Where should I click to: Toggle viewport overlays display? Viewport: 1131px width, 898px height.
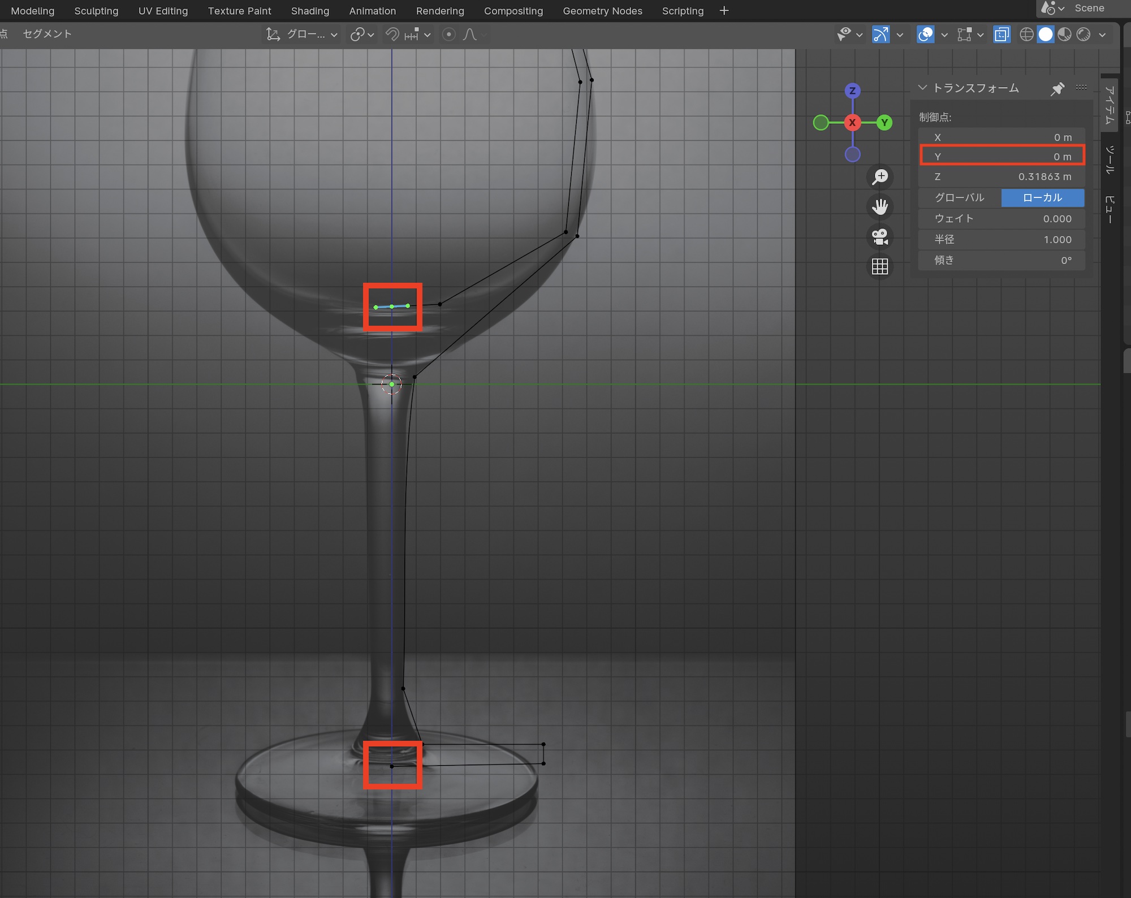point(926,34)
